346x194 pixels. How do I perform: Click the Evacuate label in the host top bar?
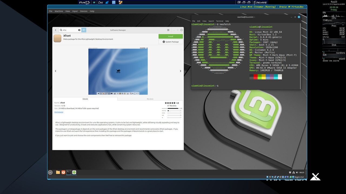tap(260, 2)
